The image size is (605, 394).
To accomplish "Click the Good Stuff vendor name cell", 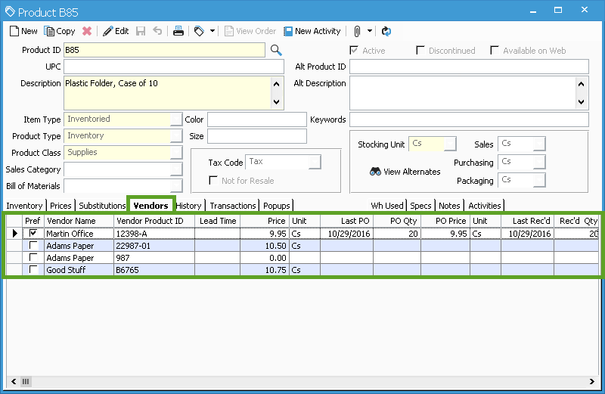I will pyautogui.click(x=79, y=270).
